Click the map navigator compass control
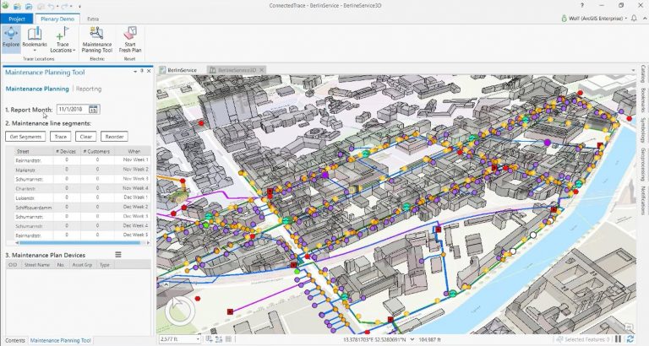649x346 pixels. coord(180,310)
